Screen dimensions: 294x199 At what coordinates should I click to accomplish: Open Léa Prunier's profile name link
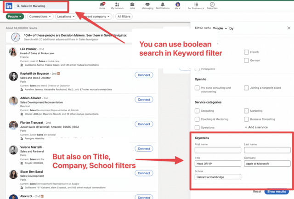pos(28,49)
